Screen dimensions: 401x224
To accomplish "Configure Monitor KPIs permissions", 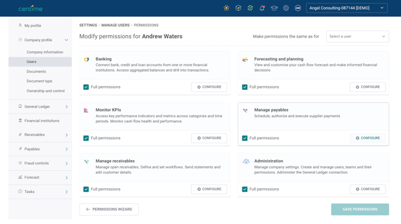I will pos(209,138).
